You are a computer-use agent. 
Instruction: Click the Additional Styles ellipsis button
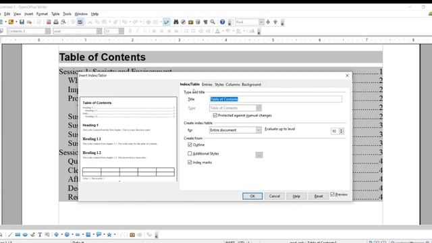pos(259,155)
